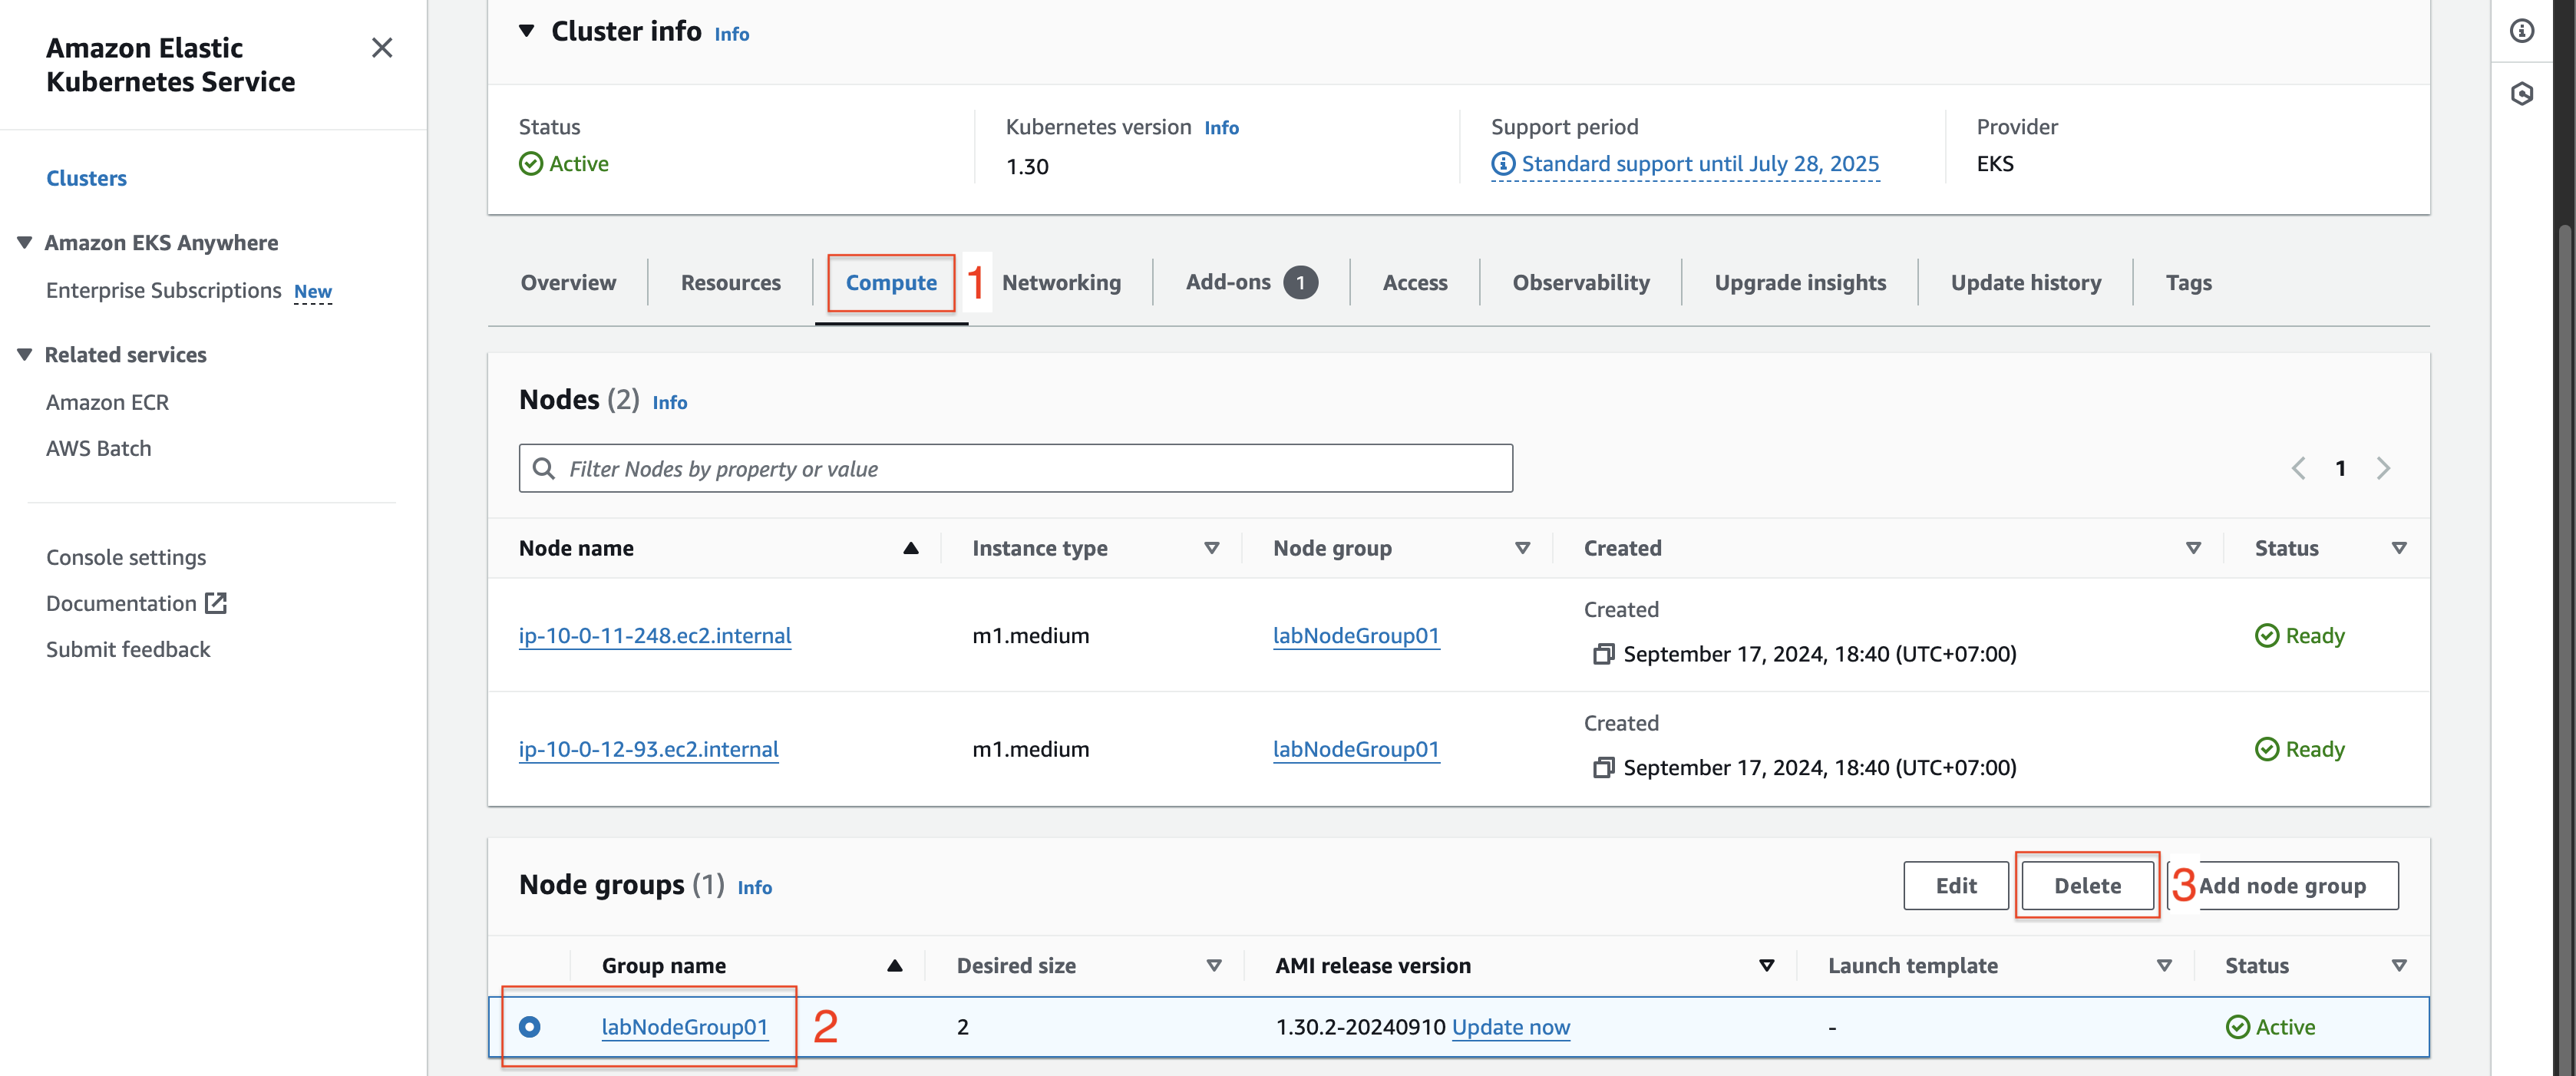Sort nodes table by Status column
Screen dimensions: 2576x1076
tap(2399, 548)
